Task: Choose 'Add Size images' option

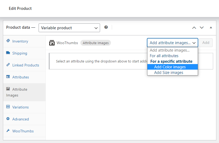Action: [x=172, y=73]
